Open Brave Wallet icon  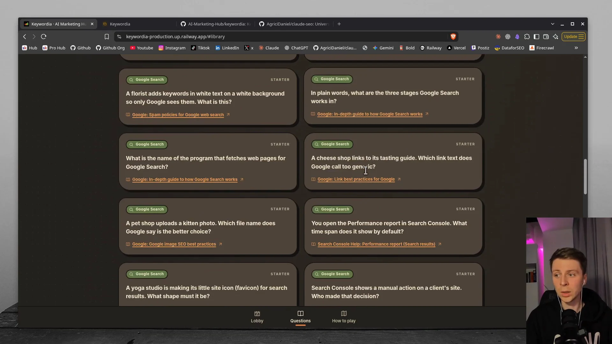coord(546,37)
